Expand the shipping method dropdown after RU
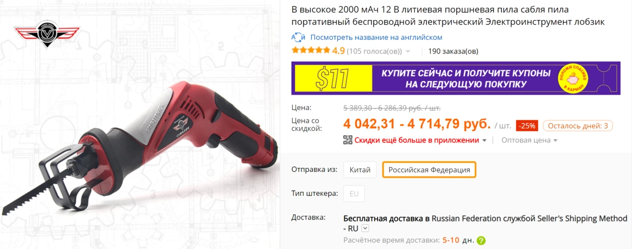Screen dimensions: 632x249 [x=366, y=229]
